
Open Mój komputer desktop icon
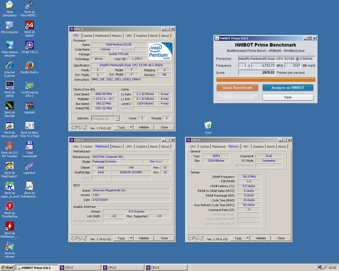[x=10, y=25]
